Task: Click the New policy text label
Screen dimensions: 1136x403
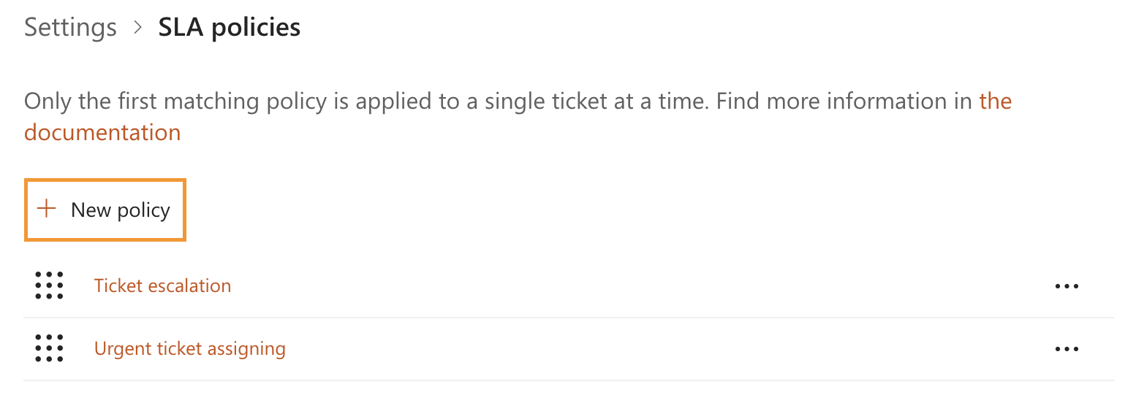Action: (121, 210)
